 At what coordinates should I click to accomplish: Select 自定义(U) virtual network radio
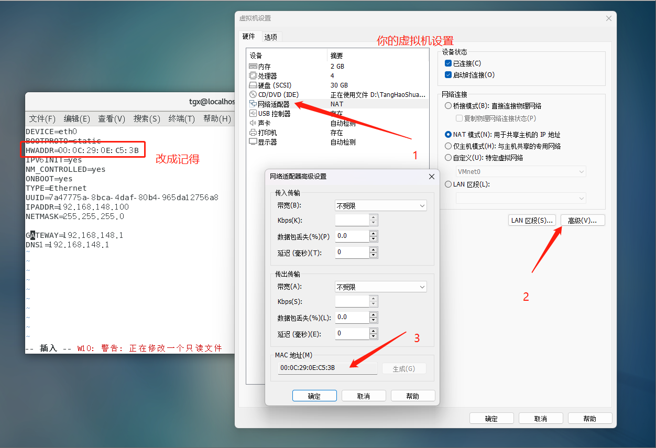448,158
